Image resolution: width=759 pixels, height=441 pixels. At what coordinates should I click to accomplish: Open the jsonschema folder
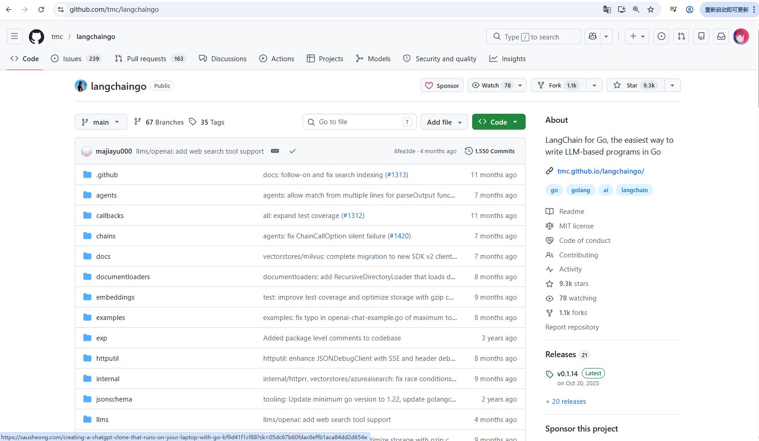click(114, 399)
